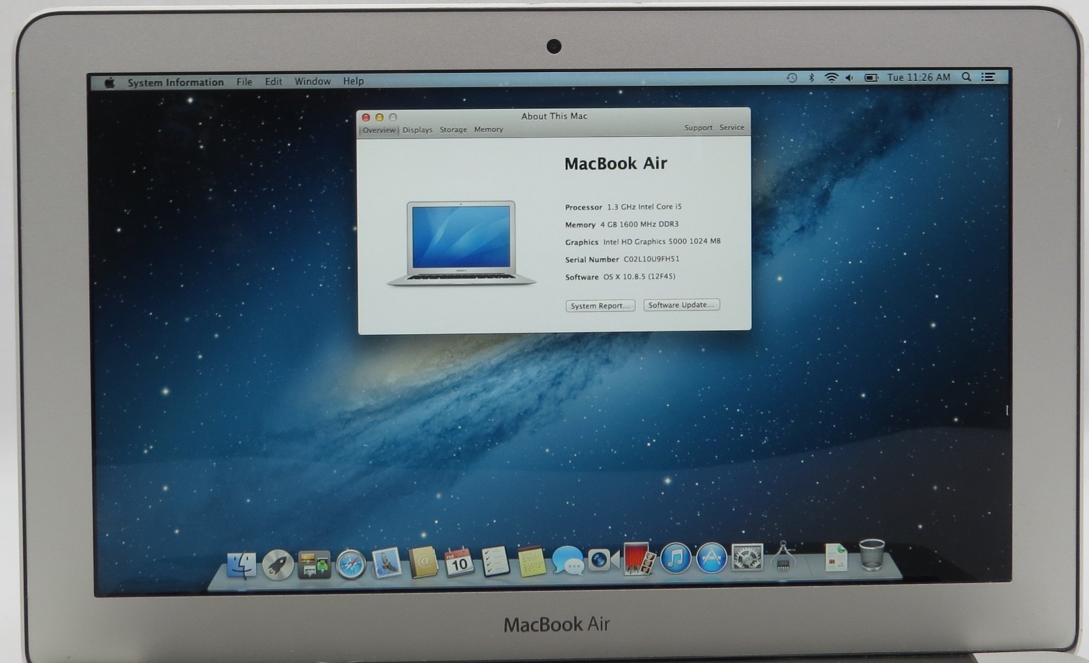Open Finder from the Dock
The width and height of the screenshot is (1089, 663).
[242, 564]
